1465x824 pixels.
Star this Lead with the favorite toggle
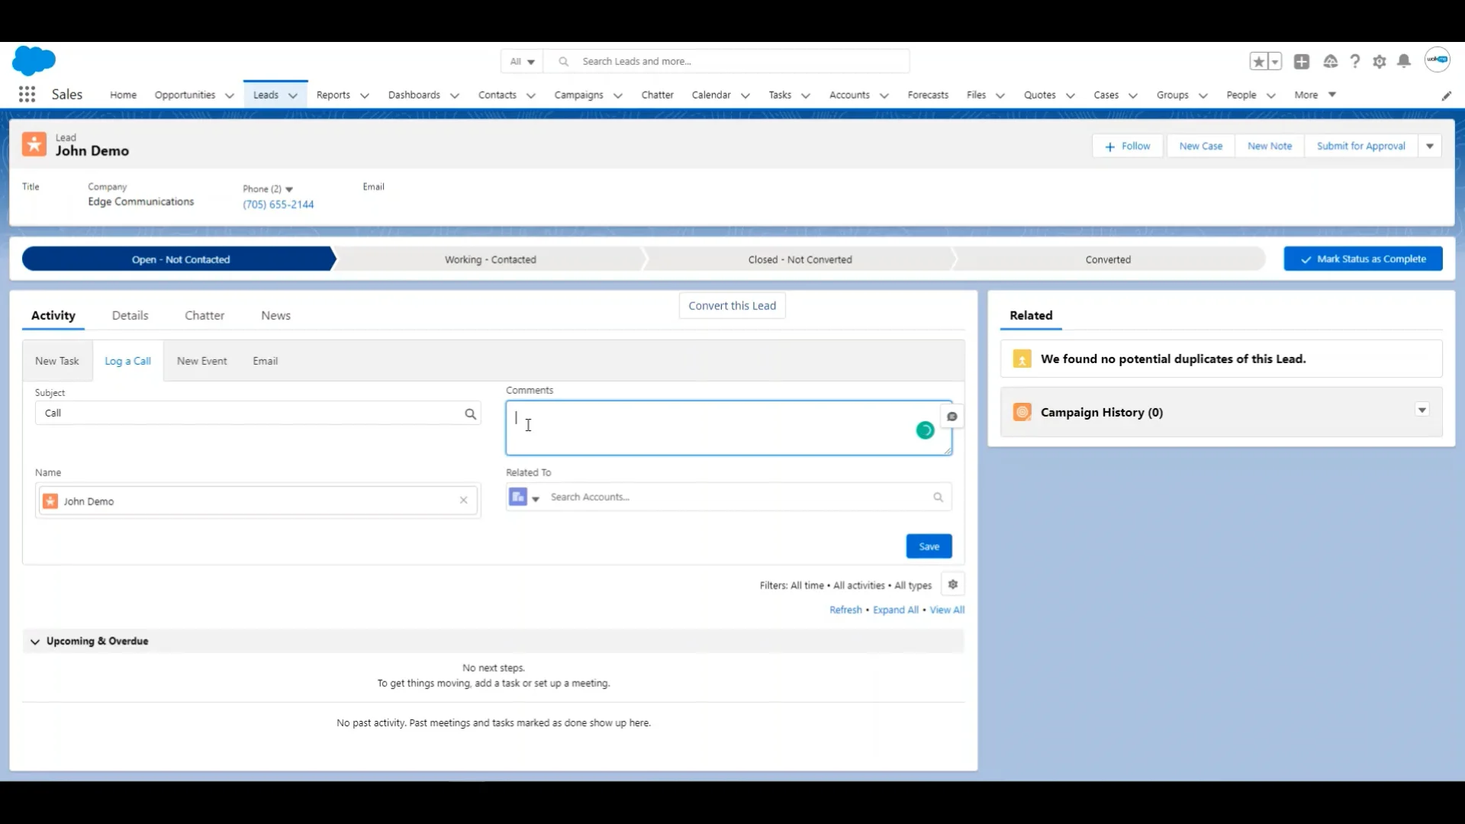click(1260, 61)
